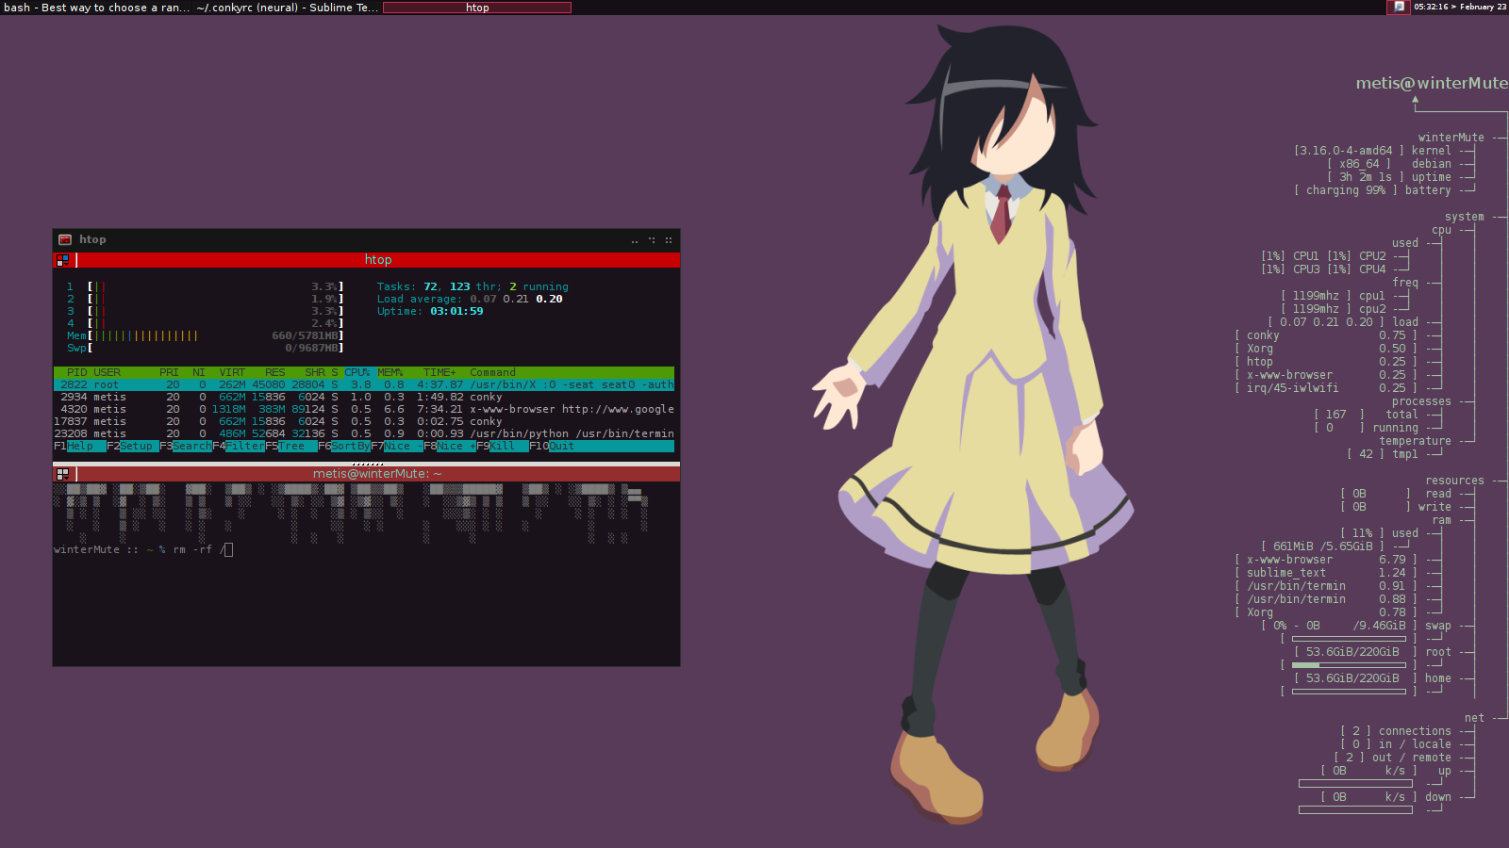The height and width of the screenshot is (848, 1509).
Task: Click CPU 2 meter bar showing 1.9%
Action: pyautogui.click(x=205, y=299)
